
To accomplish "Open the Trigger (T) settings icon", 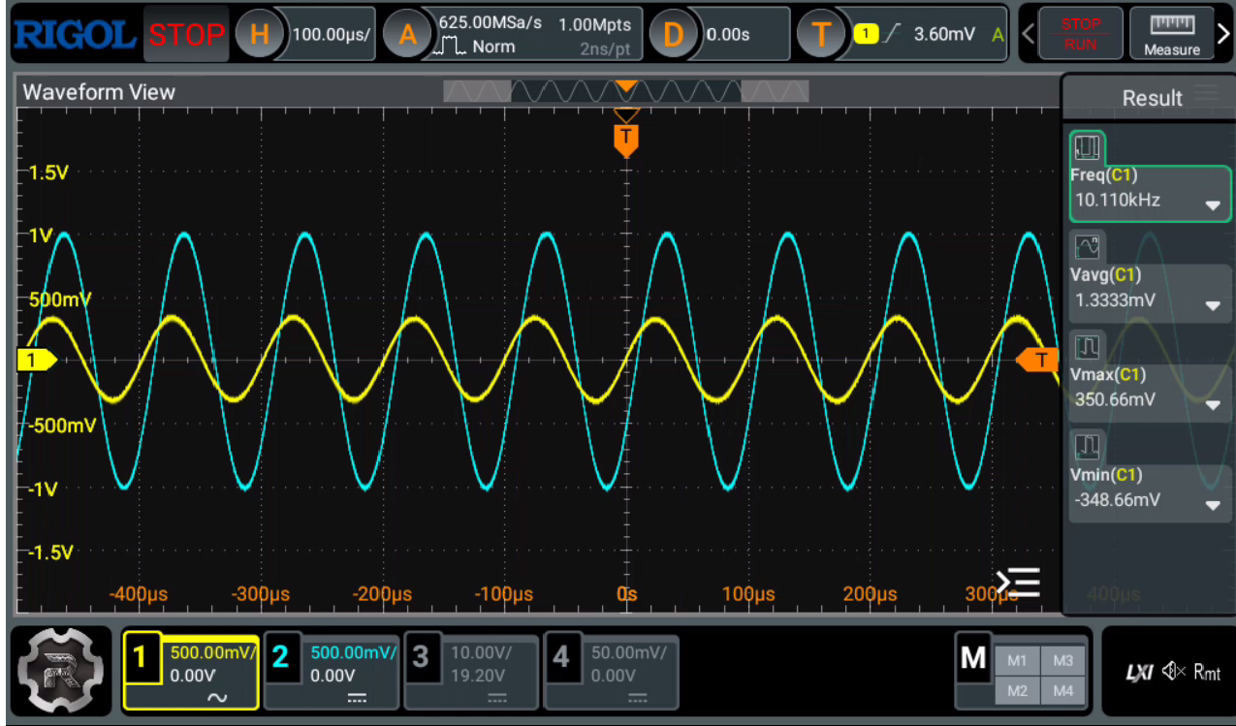I will (820, 35).
